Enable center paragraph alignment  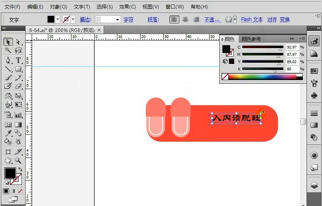(x=185, y=19)
